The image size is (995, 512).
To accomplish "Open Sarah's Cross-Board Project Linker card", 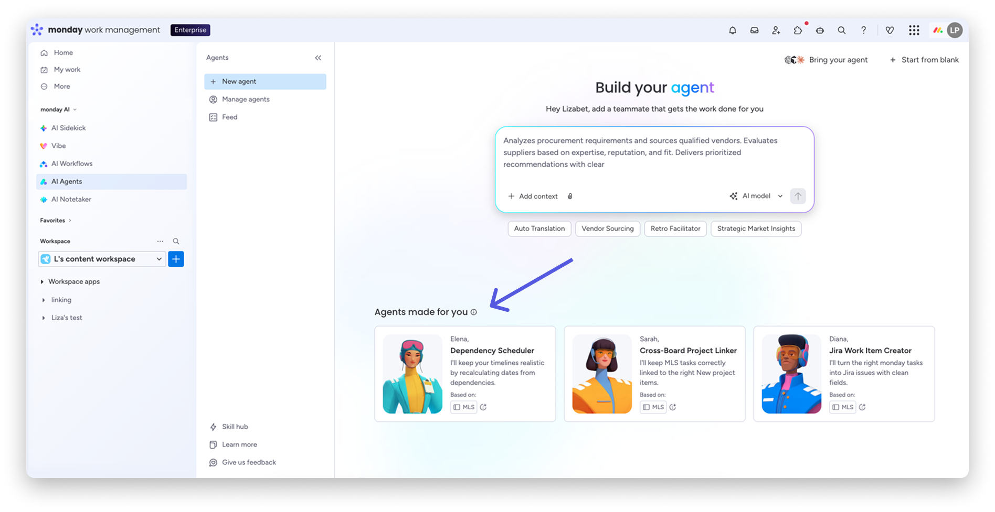I will coord(654,374).
